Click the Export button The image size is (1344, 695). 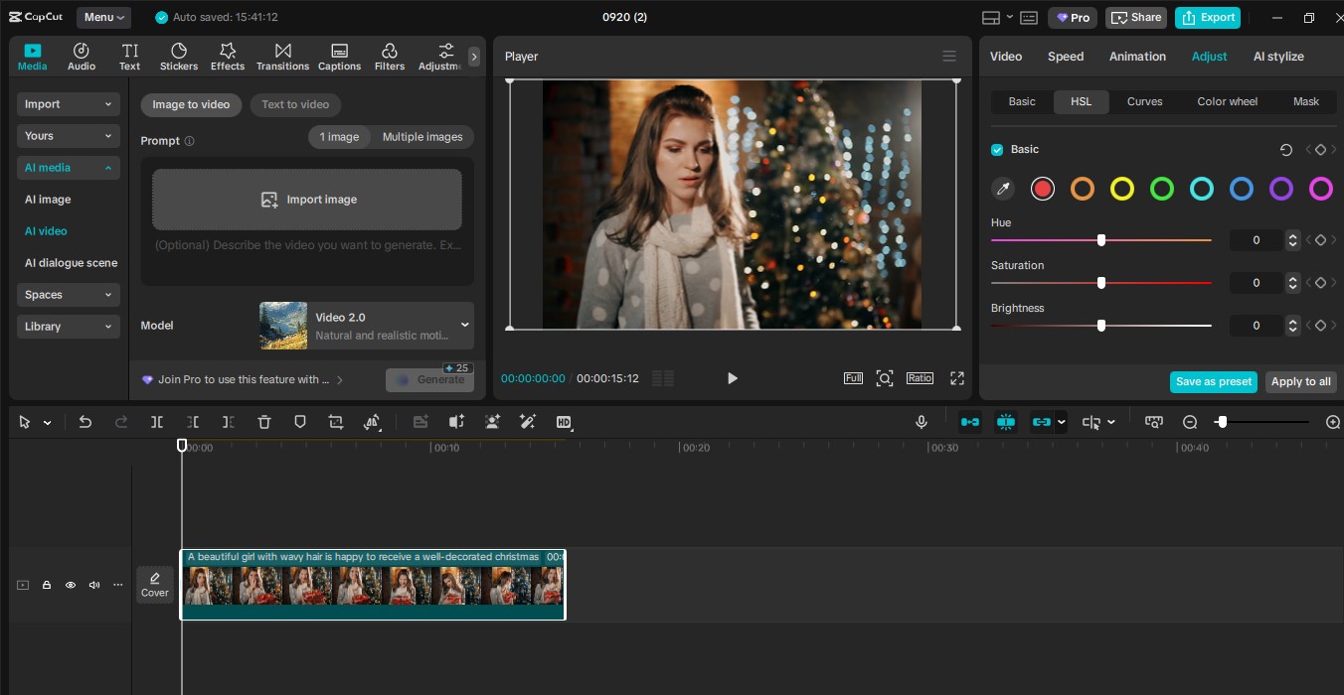pyautogui.click(x=1208, y=17)
